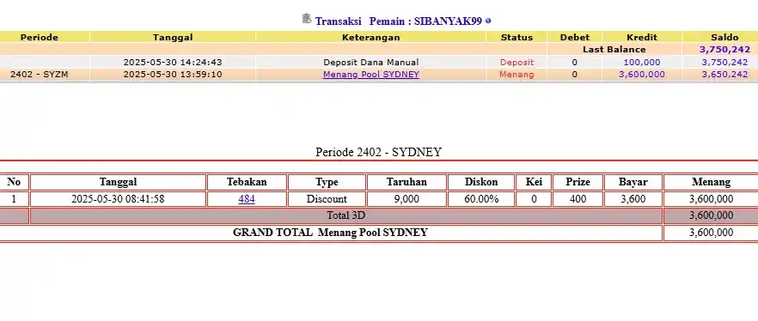Click the Transaksi Pemain : SIBANYAK99 title
This screenshot has width=758, height=321.
[399, 21]
